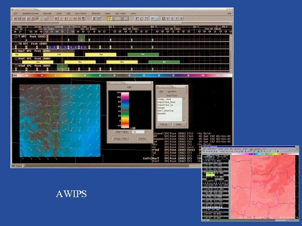Open the Maps menu

coord(108,13)
